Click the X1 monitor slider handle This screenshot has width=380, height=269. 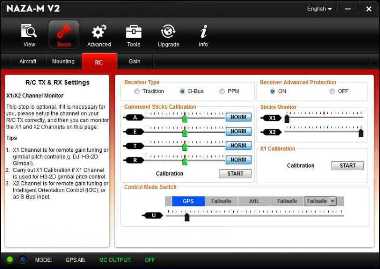point(287,119)
